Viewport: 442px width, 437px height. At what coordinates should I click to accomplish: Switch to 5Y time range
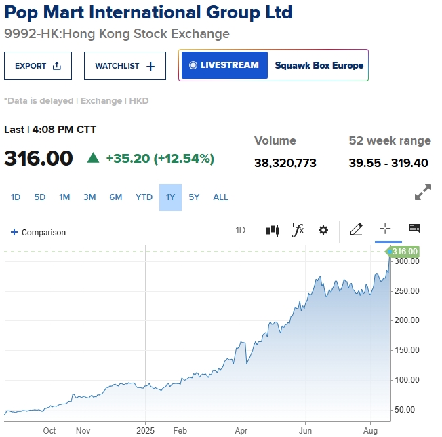(195, 197)
